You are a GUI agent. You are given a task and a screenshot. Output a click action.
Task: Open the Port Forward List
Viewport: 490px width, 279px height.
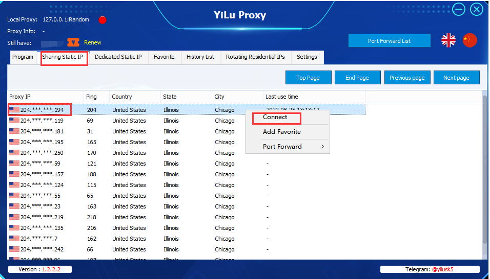(x=390, y=41)
